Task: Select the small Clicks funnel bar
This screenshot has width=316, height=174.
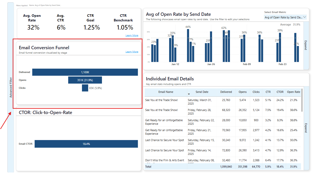Action: coord(85,88)
